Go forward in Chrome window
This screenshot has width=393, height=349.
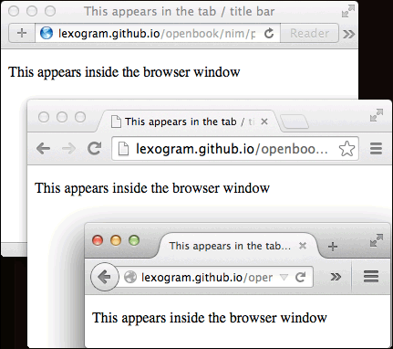click(x=68, y=149)
